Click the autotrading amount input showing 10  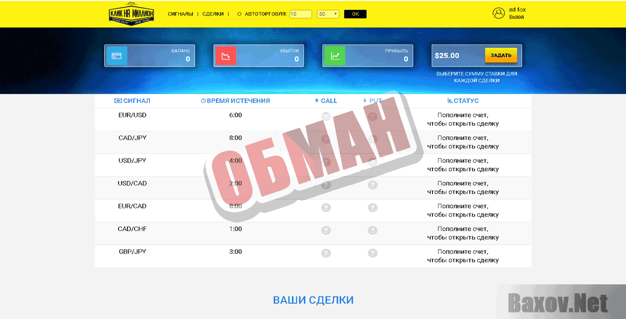(300, 14)
